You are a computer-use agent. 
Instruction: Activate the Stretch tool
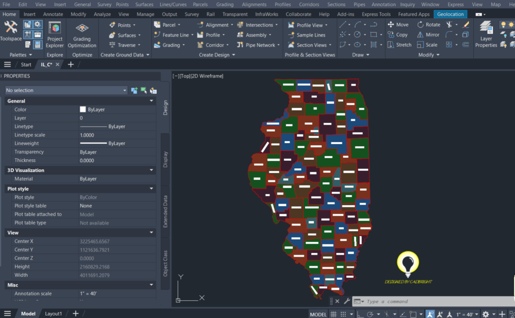point(400,44)
